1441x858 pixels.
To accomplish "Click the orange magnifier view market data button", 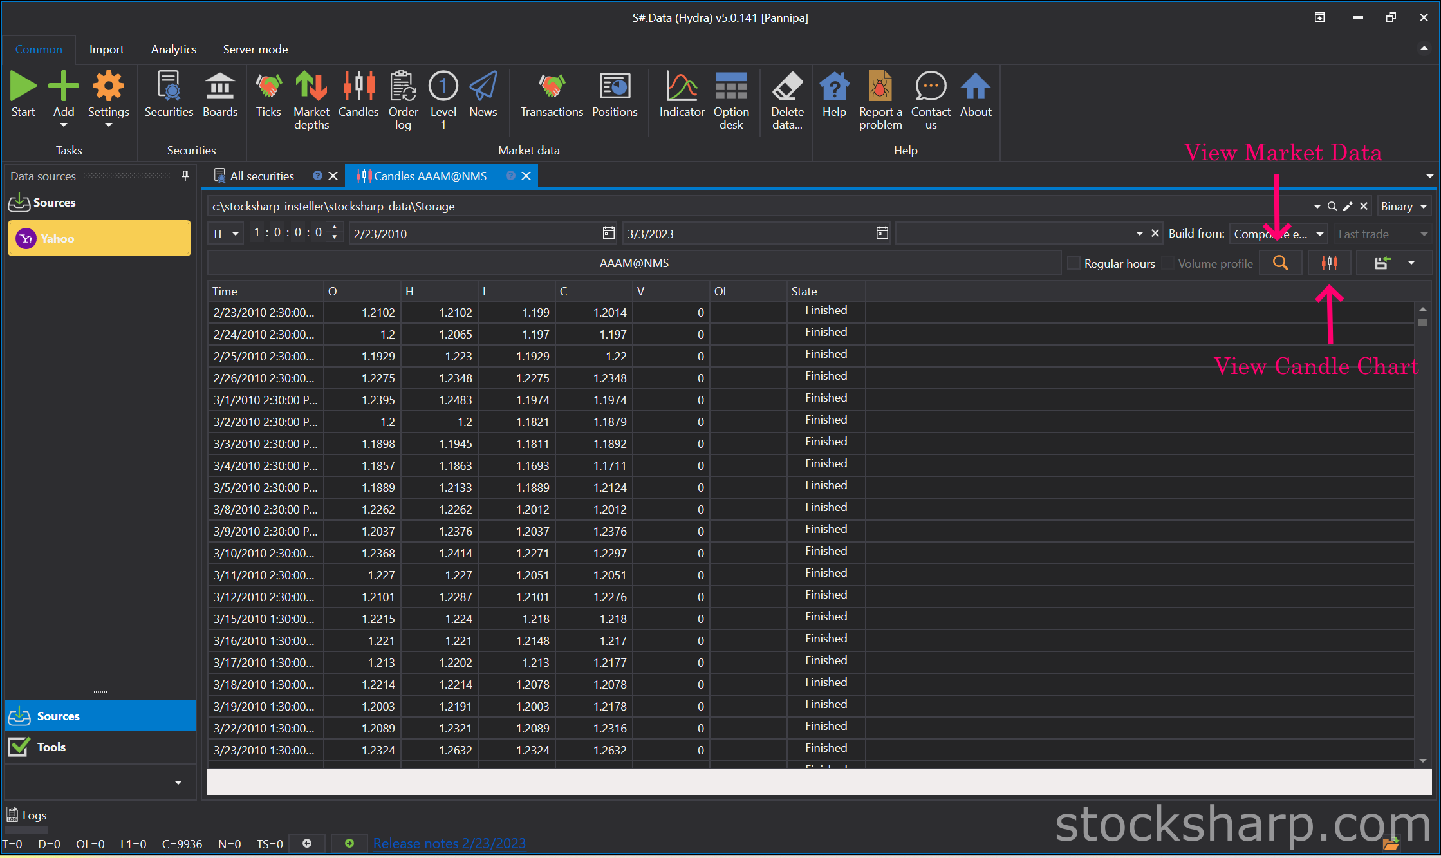I will point(1281,263).
